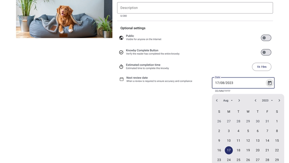Go to next year with chevron right of 2023
Screen dimensions: 289x163
pyautogui.click(x=279, y=101)
